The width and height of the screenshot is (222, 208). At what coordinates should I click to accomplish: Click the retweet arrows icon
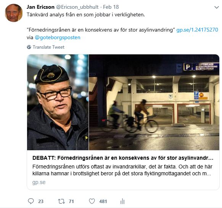(x=61, y=201)
